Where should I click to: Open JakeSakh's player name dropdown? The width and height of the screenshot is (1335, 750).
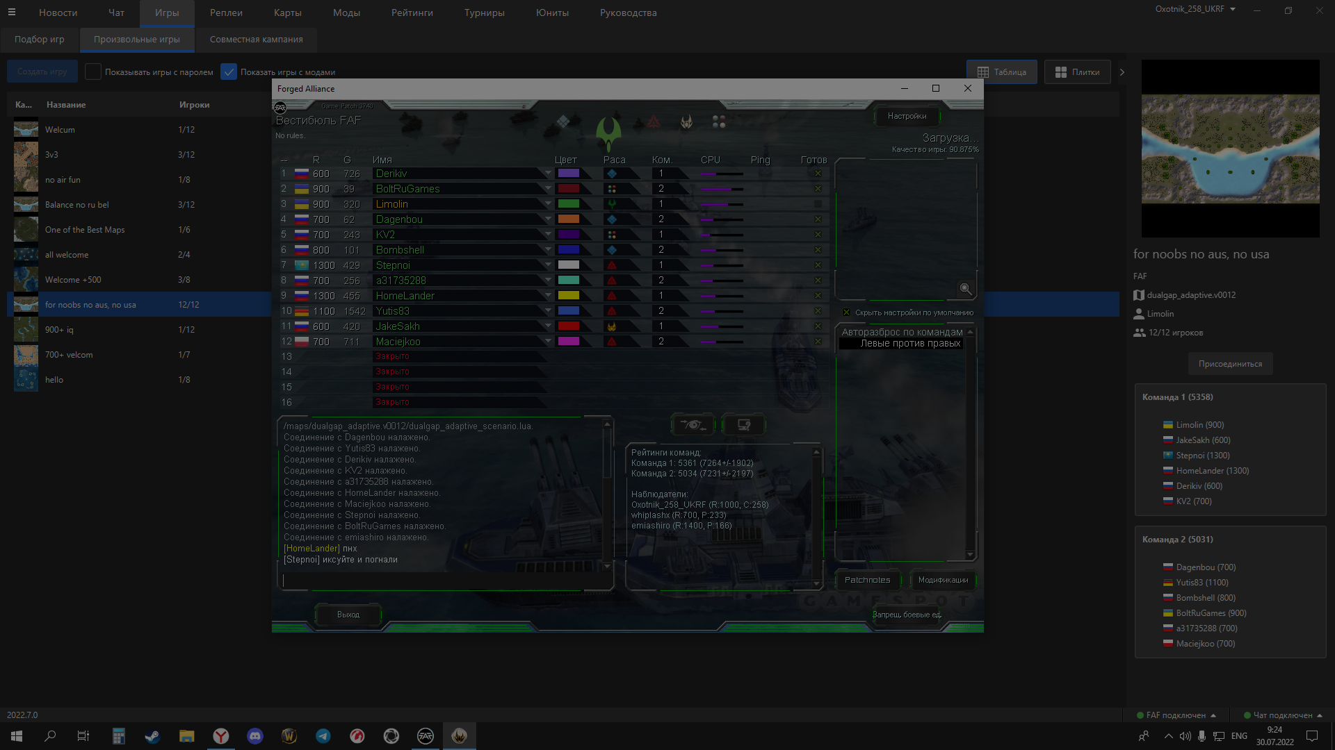pyautogui.click(x=548, y=326)
